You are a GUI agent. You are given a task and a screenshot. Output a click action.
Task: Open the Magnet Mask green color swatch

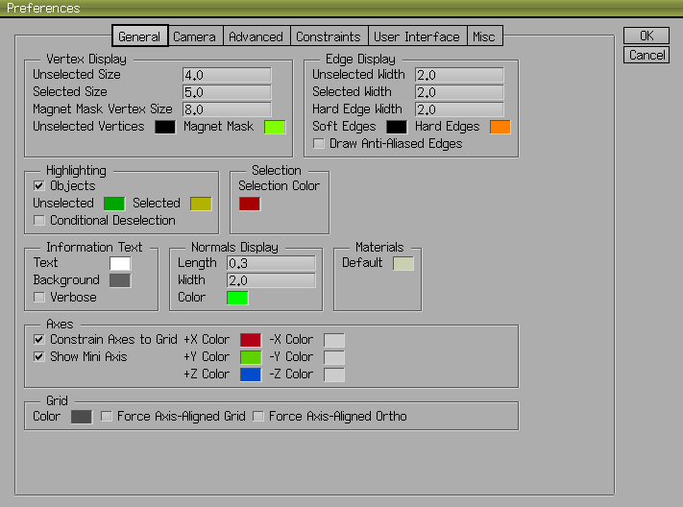(275, 127)
